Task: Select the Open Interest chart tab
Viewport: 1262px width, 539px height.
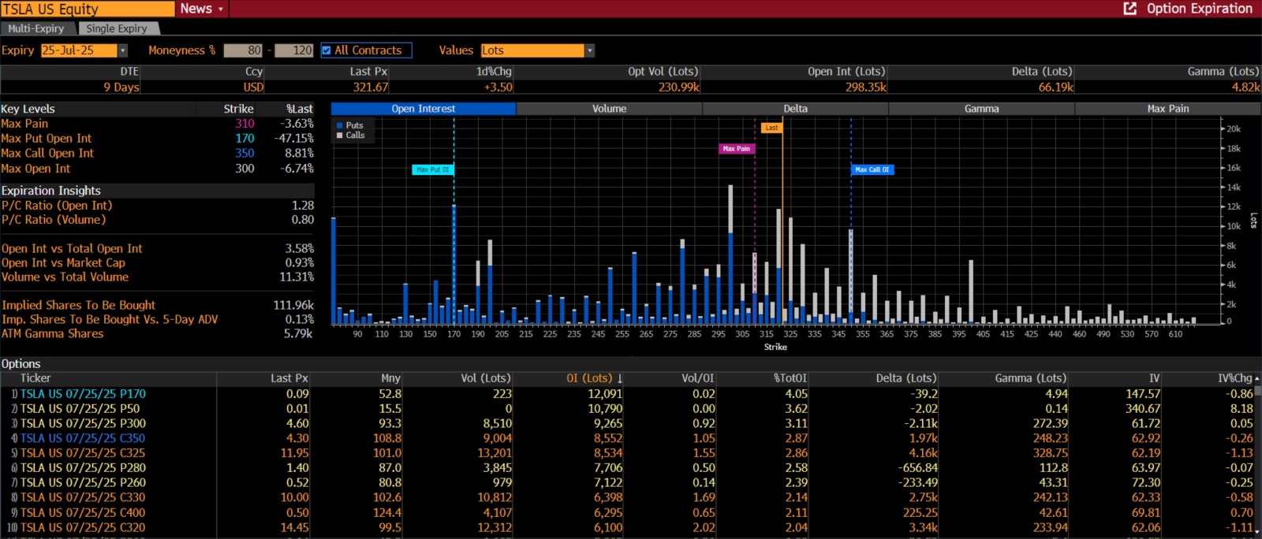Action: click(x=424, y=109)
